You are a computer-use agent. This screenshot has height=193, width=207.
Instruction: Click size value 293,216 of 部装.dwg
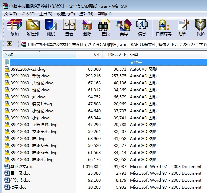pos(93,76)
